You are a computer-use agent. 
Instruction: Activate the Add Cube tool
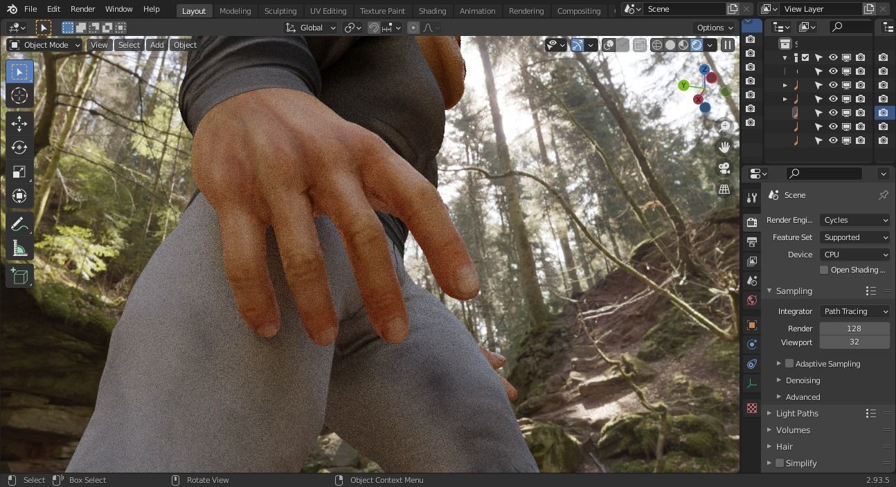tap(19, 276)
